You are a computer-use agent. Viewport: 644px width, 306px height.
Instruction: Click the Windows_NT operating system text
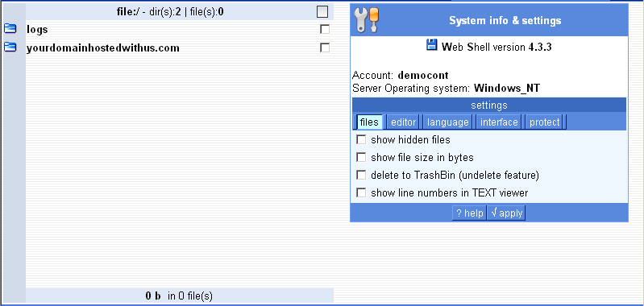507,89
